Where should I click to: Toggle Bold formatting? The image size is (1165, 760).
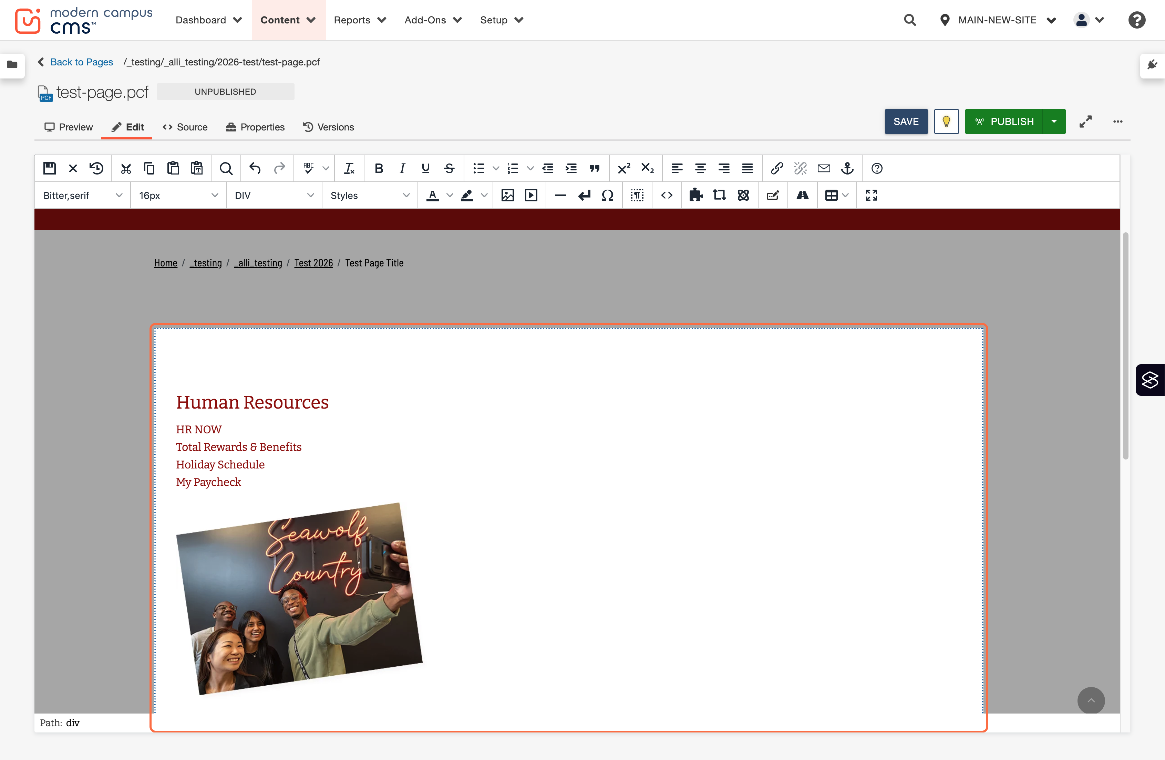[378, 168]
